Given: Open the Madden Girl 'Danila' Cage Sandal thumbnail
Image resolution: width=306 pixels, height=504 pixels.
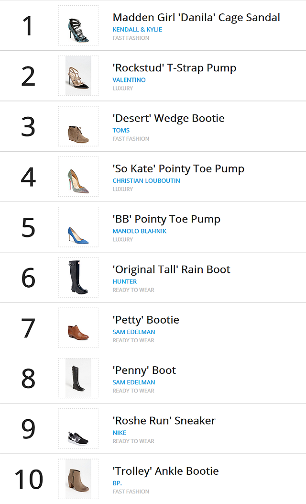Looking at the screenshot, I should click(78, 26).
